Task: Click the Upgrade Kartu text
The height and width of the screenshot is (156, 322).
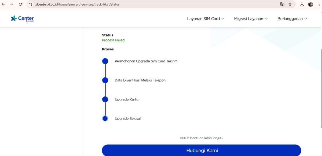Action: pyautogui.click(x=127, y=99)
